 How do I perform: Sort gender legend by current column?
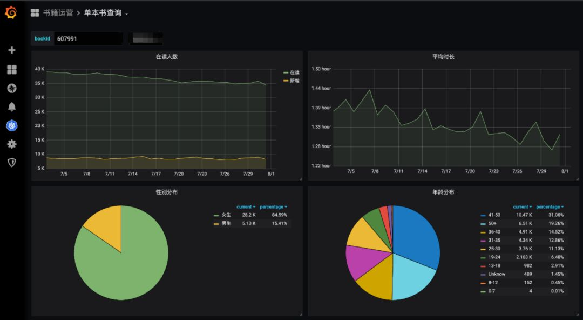[246, 206]
